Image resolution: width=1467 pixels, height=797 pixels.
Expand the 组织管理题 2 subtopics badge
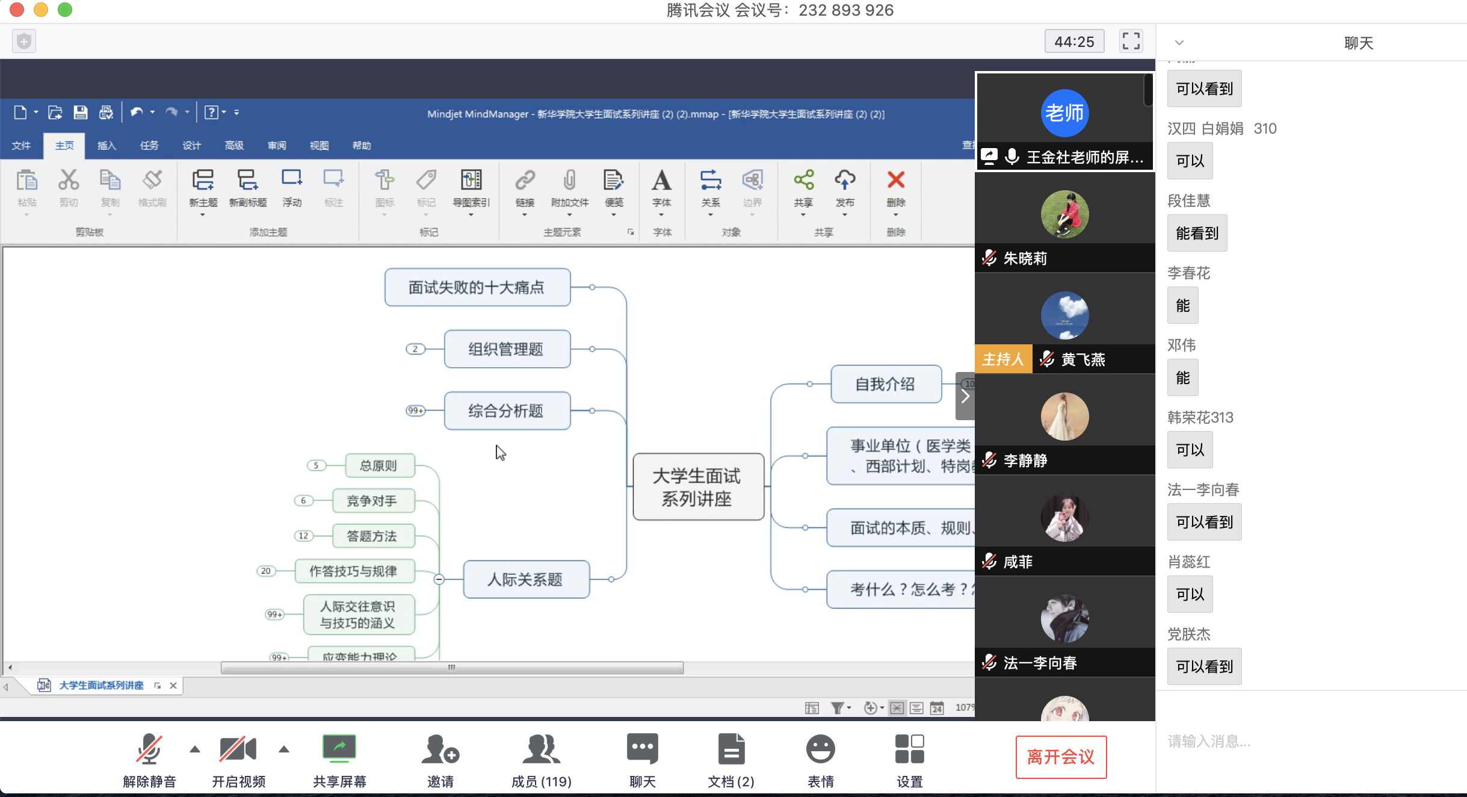[x=415, y=349]
